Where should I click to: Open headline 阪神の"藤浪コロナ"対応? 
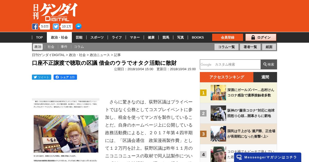(251, 113)
